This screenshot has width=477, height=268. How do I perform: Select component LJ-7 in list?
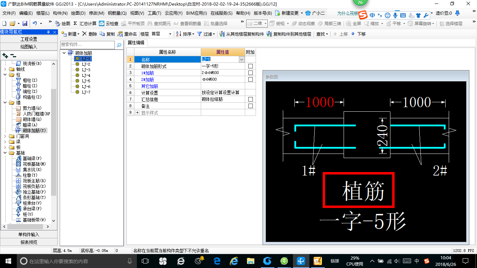[x=86, y=92]
